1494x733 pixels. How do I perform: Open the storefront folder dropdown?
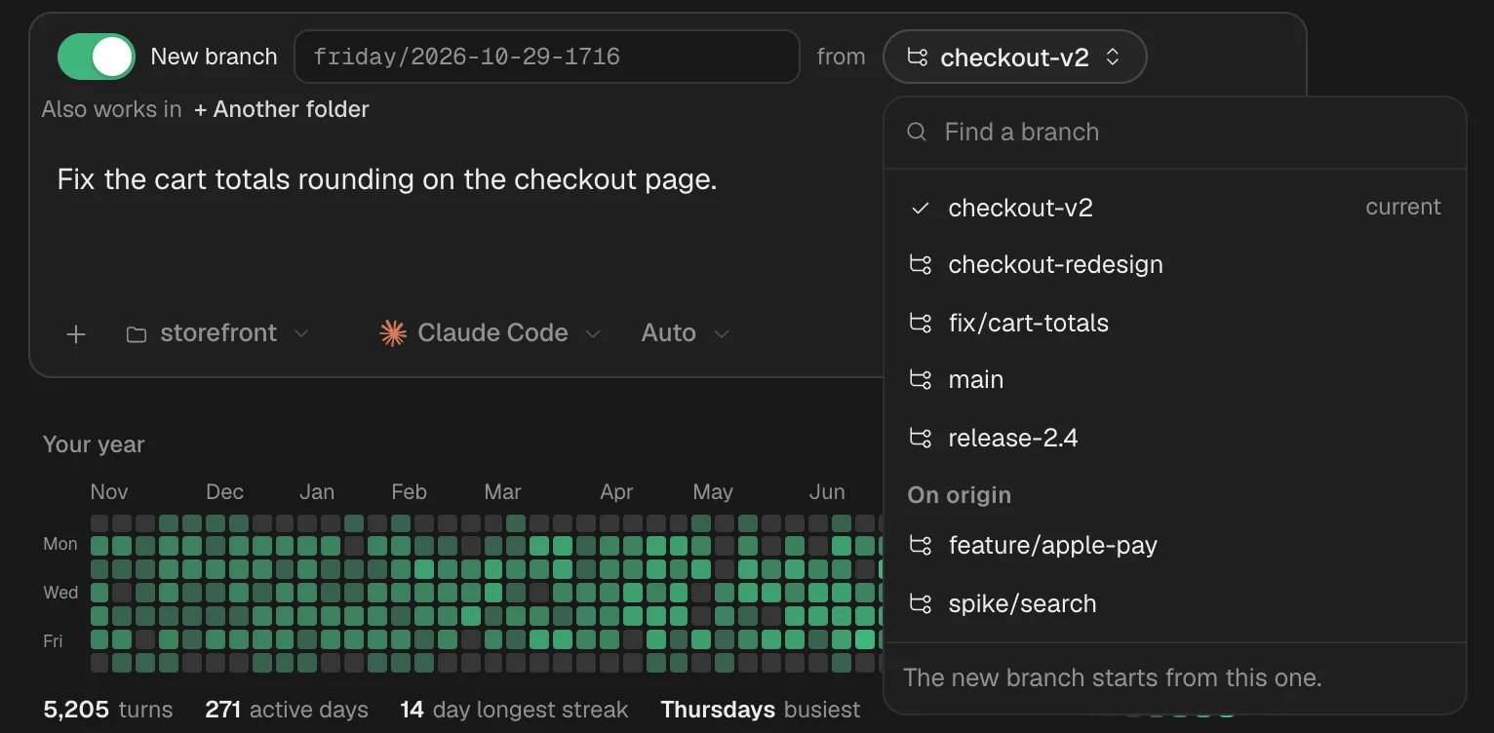click(x=217, y=333)
